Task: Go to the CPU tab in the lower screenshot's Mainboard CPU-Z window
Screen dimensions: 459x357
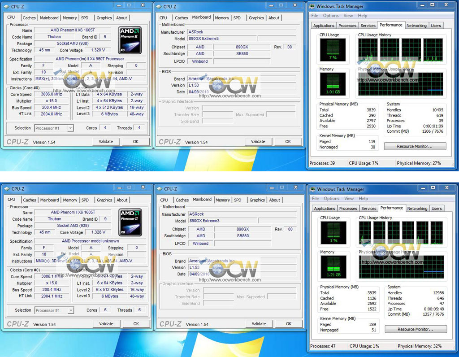Action: (x=164, y=200)
